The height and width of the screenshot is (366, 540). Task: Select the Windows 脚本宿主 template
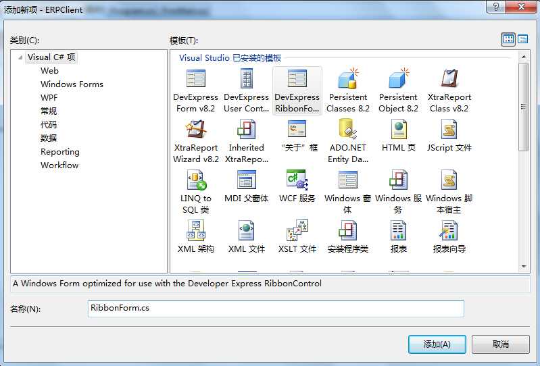449,192
